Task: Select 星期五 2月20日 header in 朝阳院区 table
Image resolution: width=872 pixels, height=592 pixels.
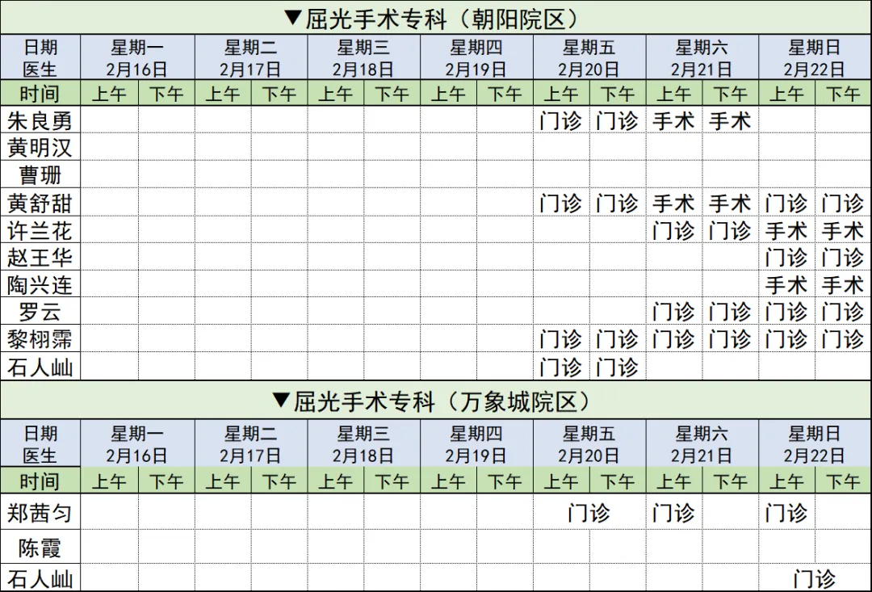Action: point(589,58)
